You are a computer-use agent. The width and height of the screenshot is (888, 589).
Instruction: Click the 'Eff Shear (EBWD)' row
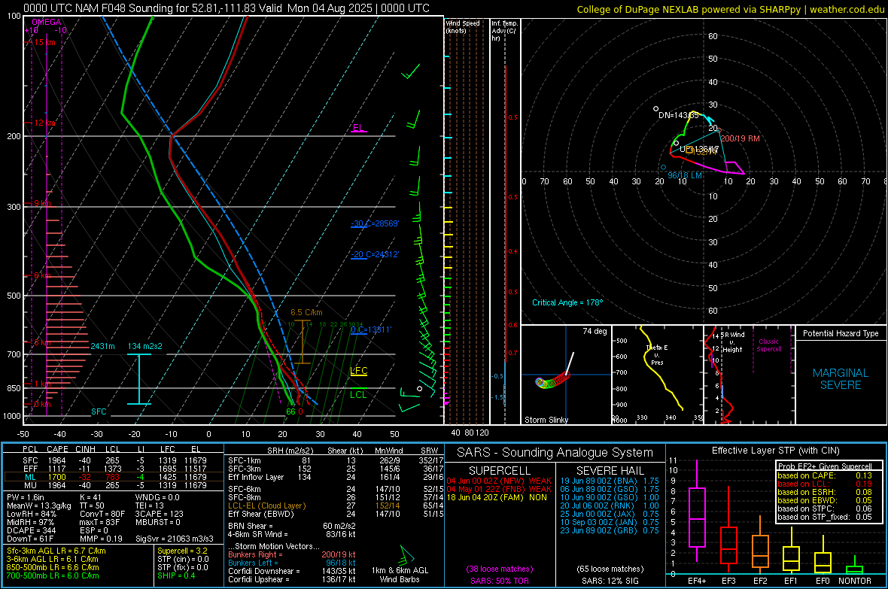(x=336, y=514)
